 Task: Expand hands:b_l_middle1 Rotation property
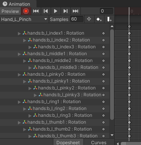click(x=19, y=54)
